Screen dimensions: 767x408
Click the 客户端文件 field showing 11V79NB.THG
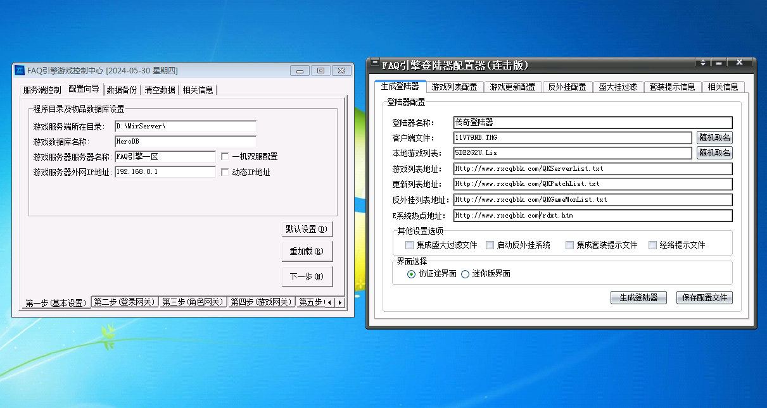[x=573, y=137]
